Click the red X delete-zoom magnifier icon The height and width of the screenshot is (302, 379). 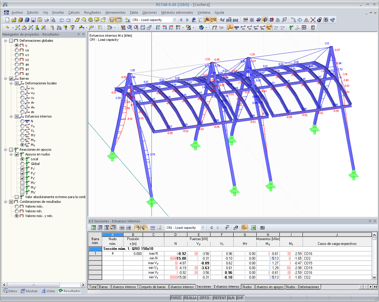[x=136, y=28]
